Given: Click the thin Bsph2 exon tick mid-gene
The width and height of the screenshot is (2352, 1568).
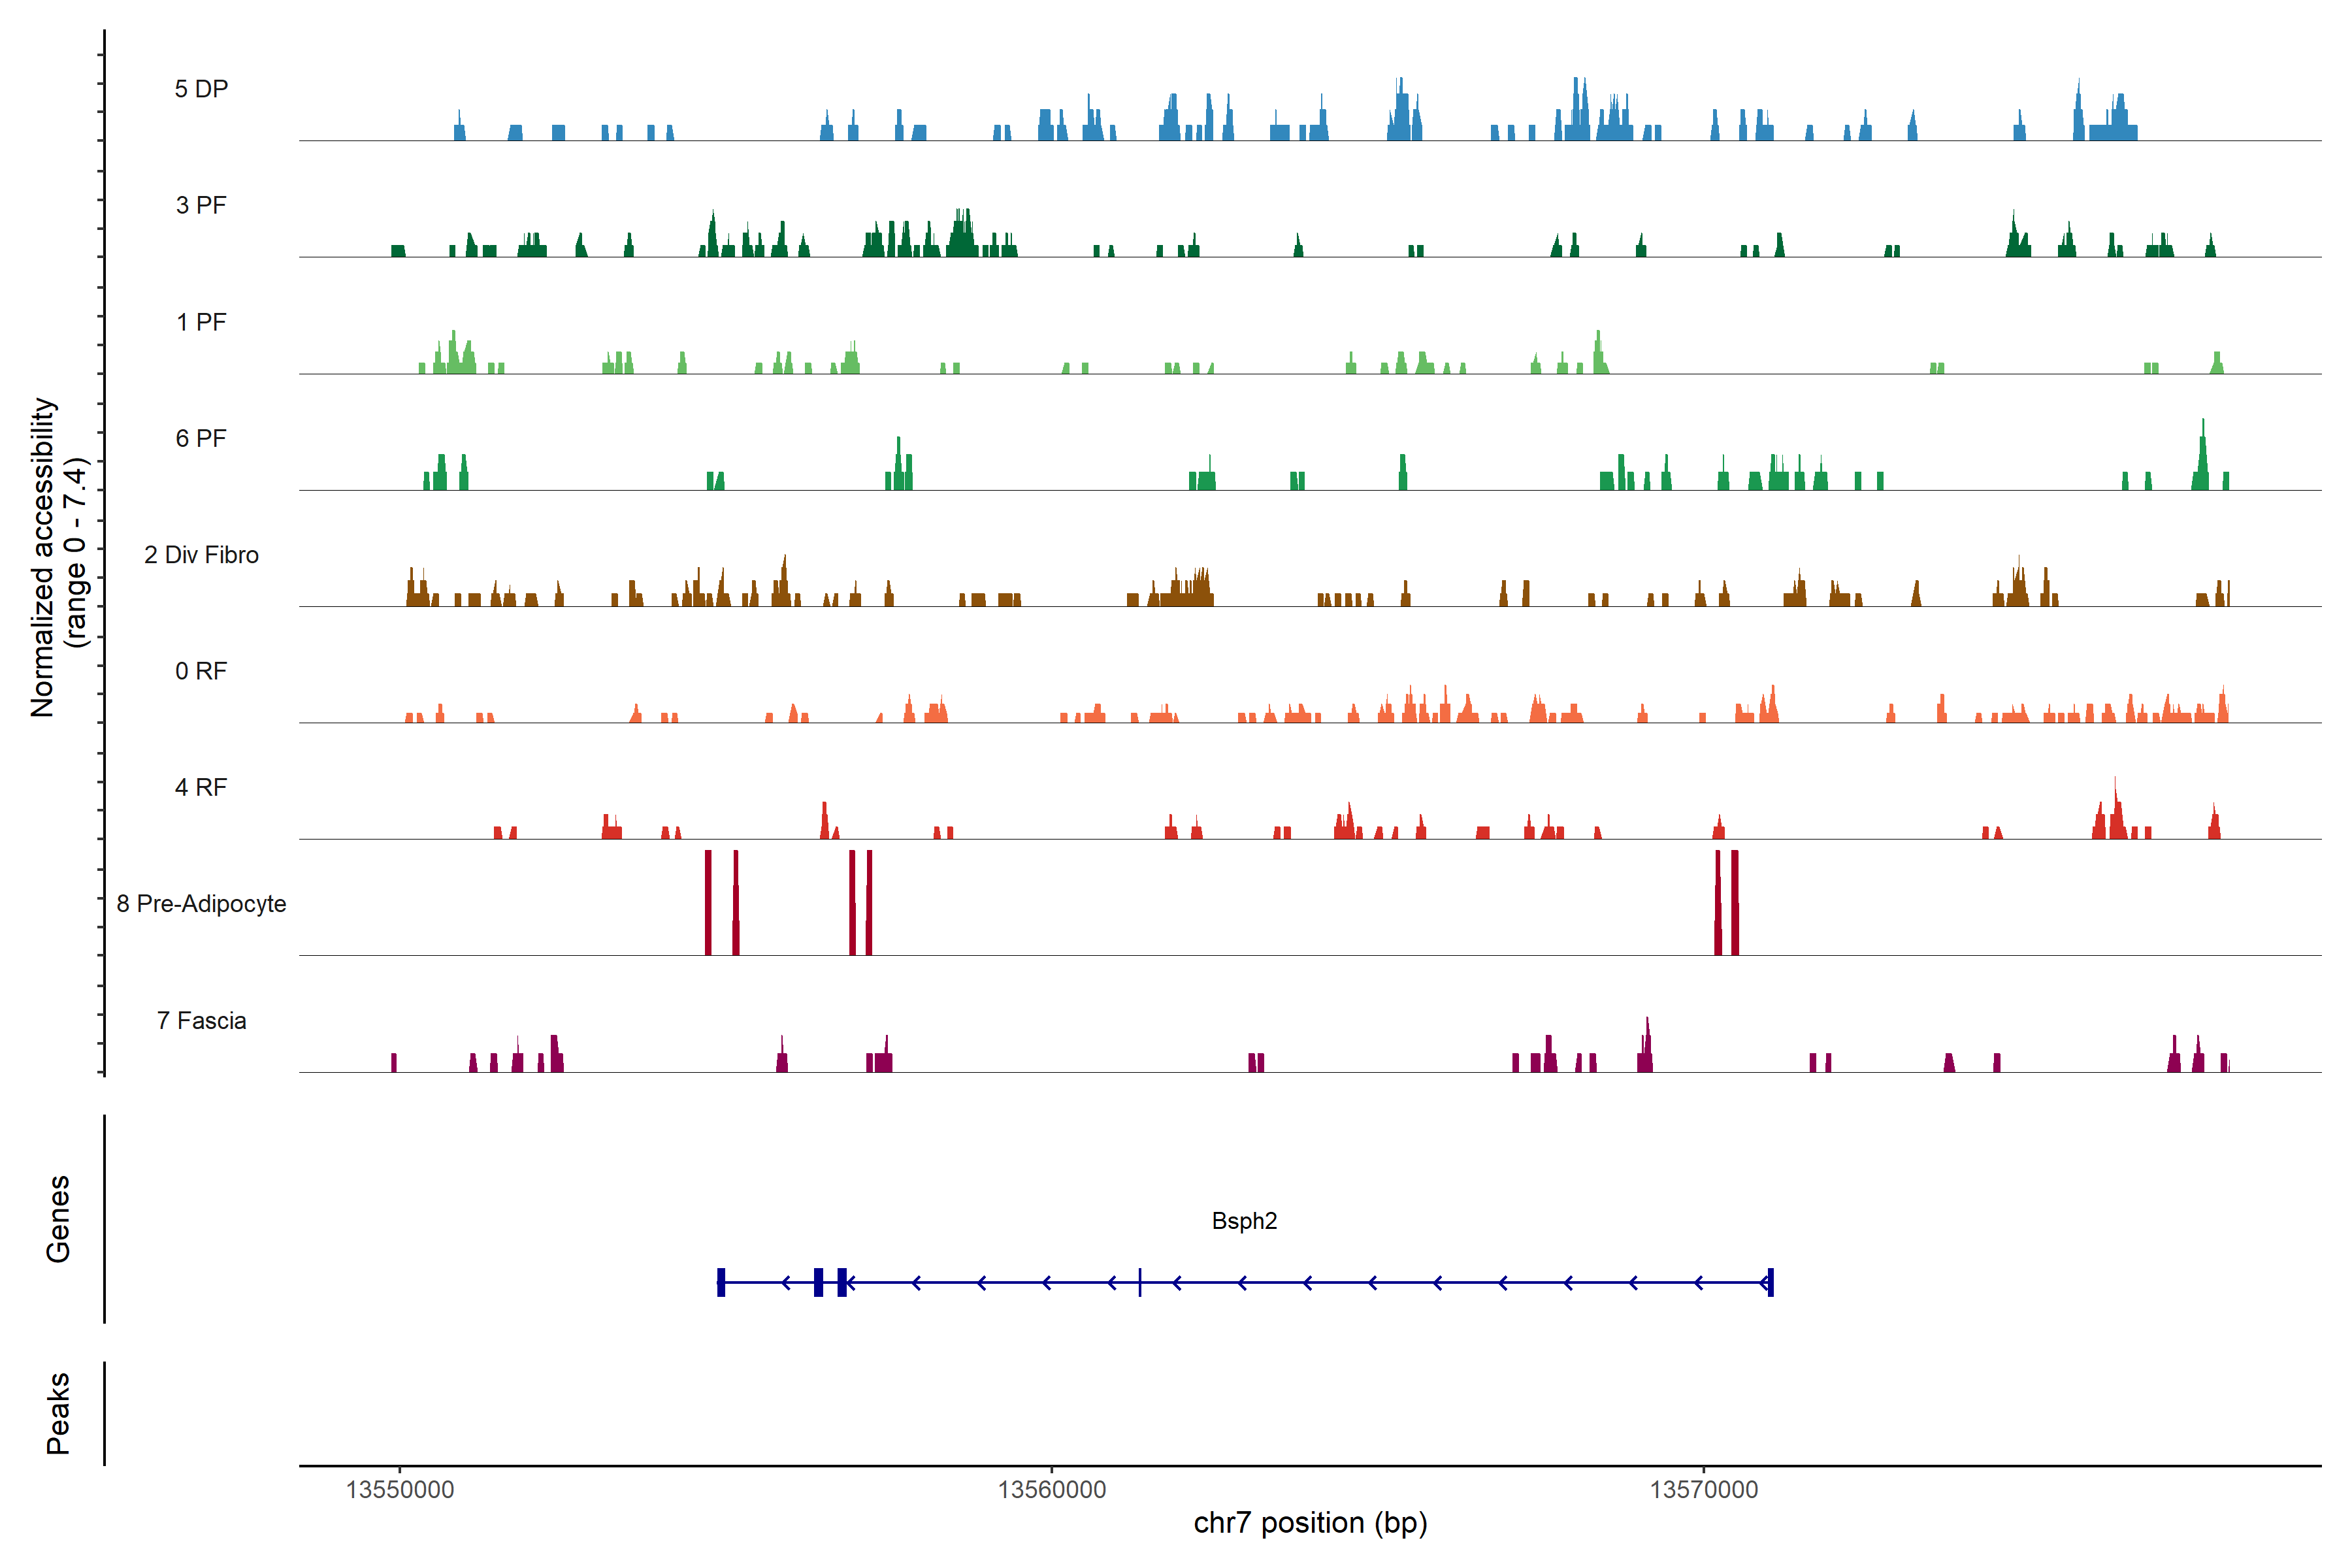Looking at the screenshot, I should 1140,1282.
